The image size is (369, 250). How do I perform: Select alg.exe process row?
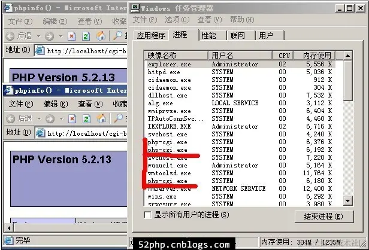pyautogui.click(x=240, y=103)
